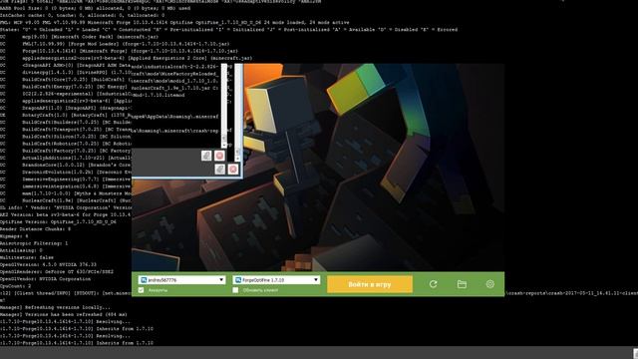Toggle the Аккаунты checkbox
The height and width of the screenshot is (359, 638).
click(x=142, y=290)
